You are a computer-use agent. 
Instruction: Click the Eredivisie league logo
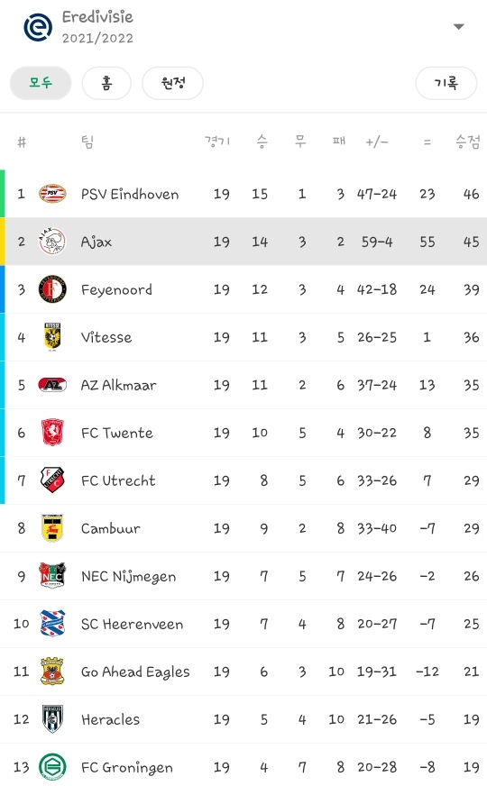point(38,27)
